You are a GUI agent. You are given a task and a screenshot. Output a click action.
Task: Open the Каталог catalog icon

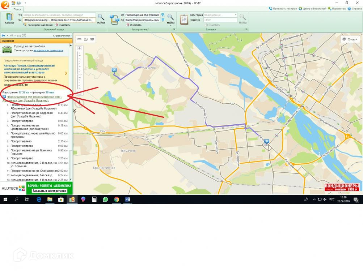point(9,18)
